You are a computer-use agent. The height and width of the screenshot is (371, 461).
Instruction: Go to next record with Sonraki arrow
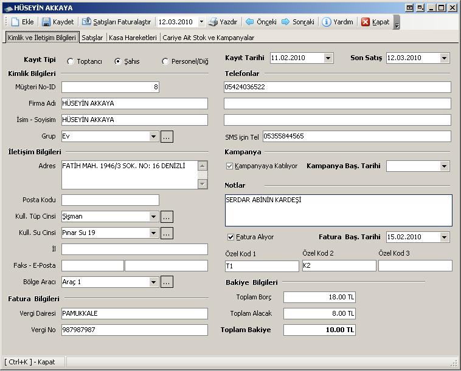pyautogui.click(x=286, y=22)
